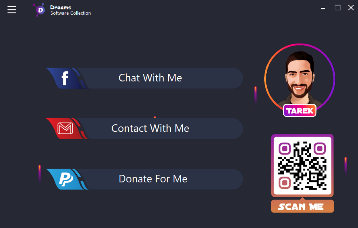Click the PayPal icon
This screenshot has width=358, height=228.
[66, 179]
